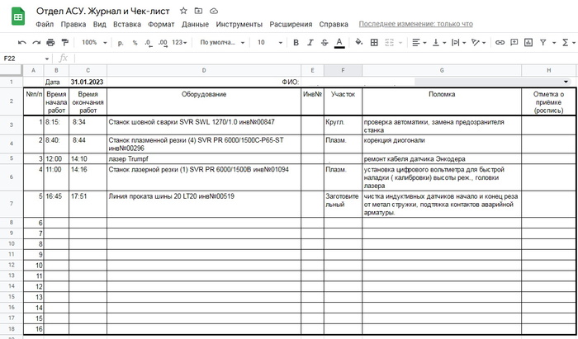Open the Borders tool
The image size is (578, 339).
click(374, 42)
